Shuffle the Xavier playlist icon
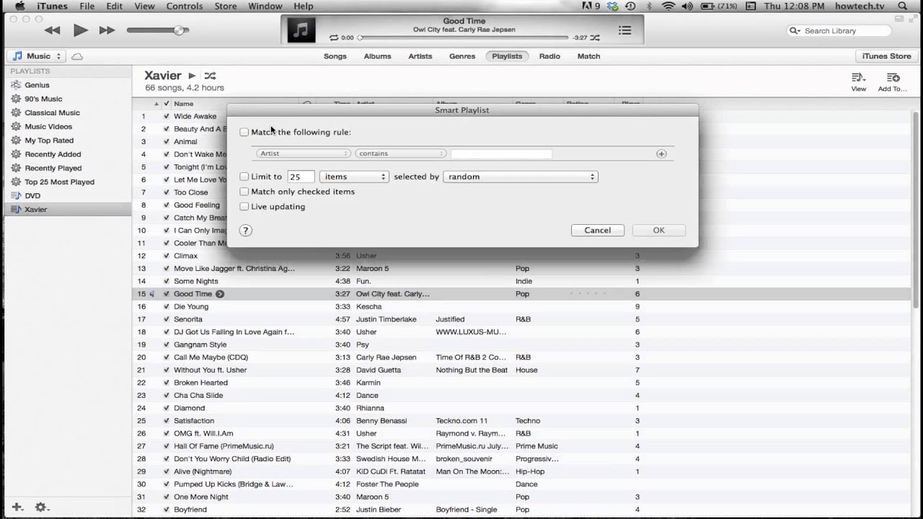 (x=210, y=76)
